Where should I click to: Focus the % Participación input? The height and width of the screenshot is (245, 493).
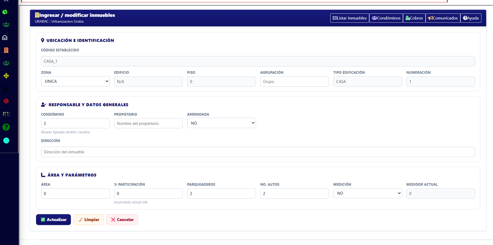(x=148, y=193)
